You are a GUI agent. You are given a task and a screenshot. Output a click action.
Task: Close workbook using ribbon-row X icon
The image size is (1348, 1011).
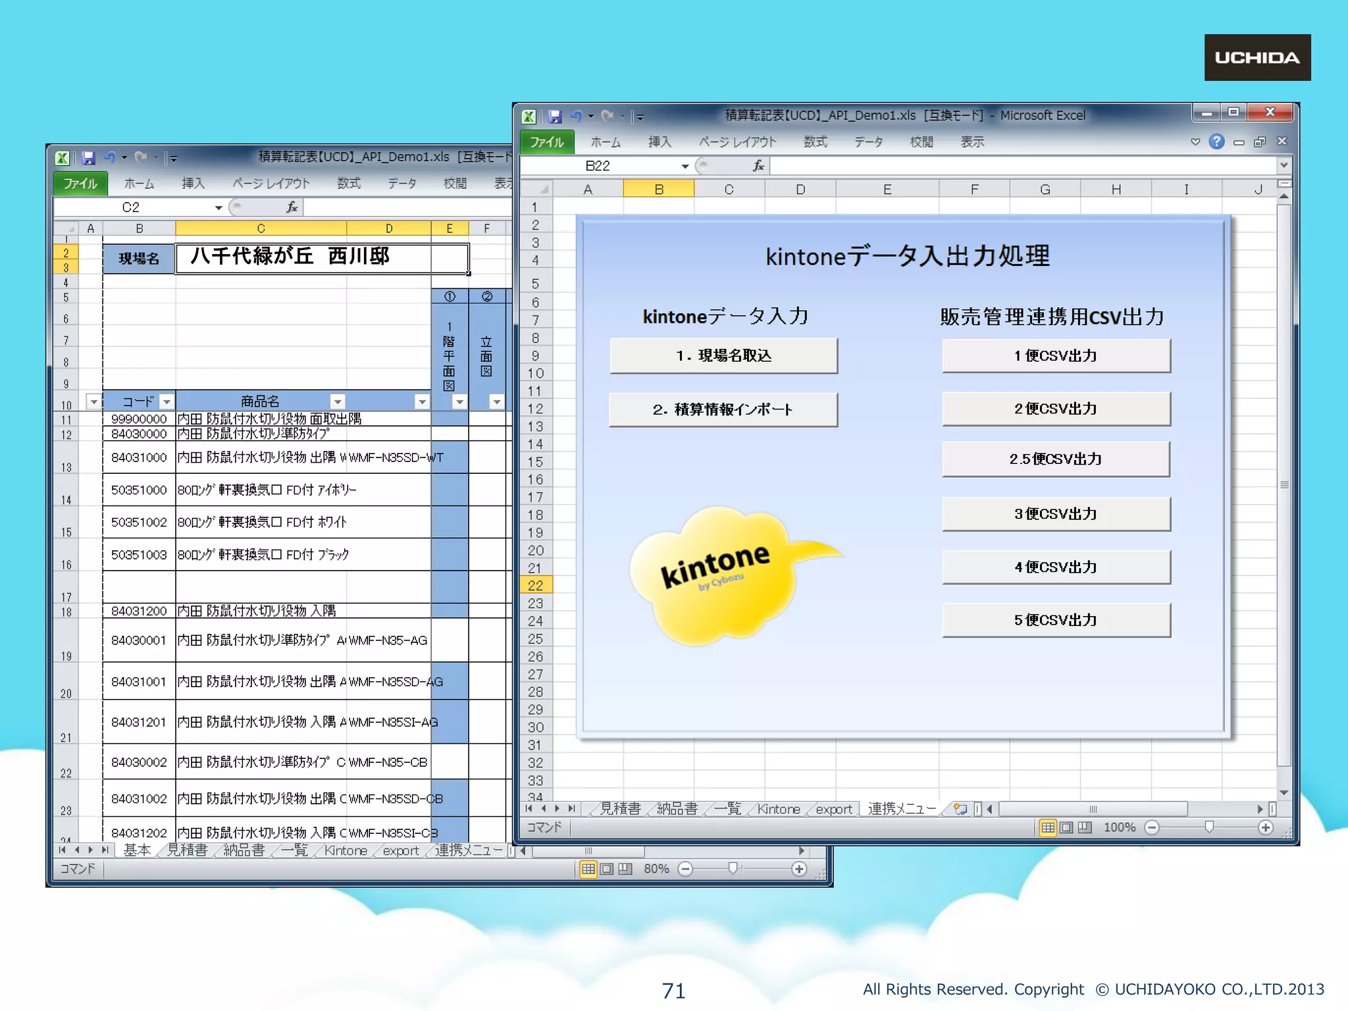click(x=1282, y=142)
